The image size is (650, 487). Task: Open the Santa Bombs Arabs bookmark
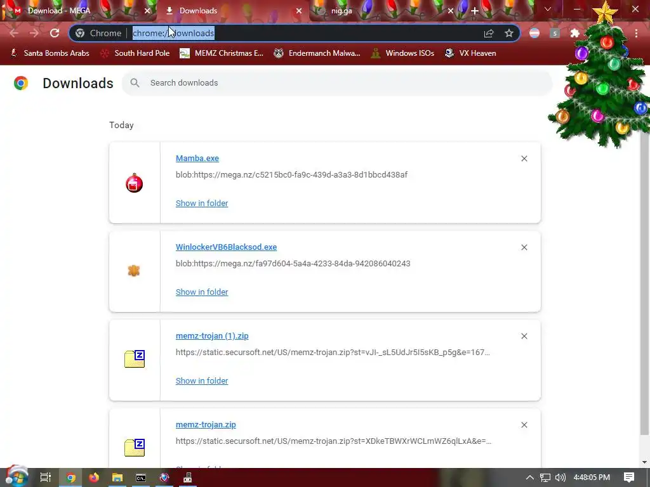(50, 53)
